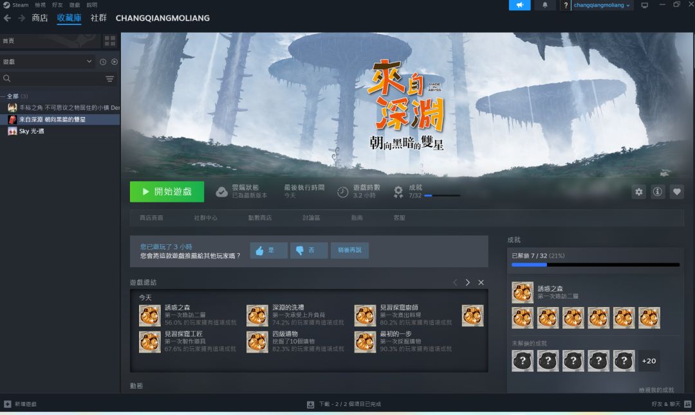This screenshot has width=695, height=415.
Task: Go to the 商店 tab
Action: [x=40, y=18]
